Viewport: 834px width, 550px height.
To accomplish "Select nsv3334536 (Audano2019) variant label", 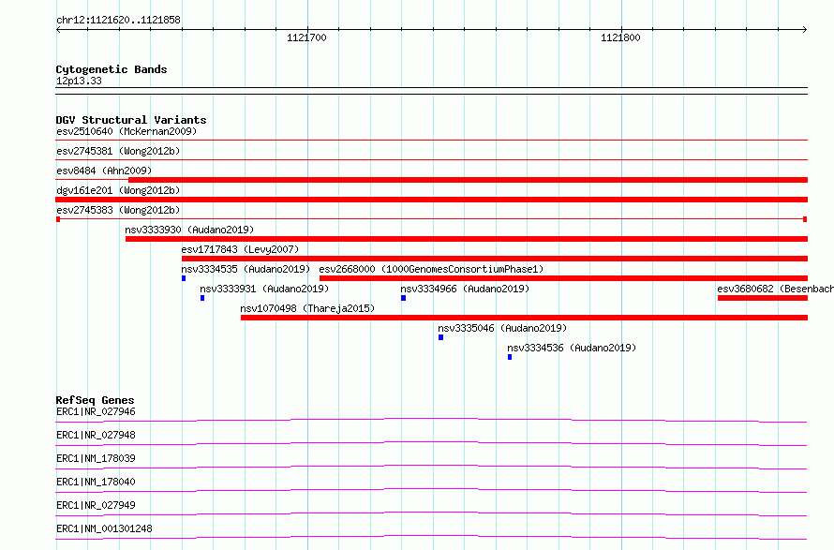I will [572, 348].
